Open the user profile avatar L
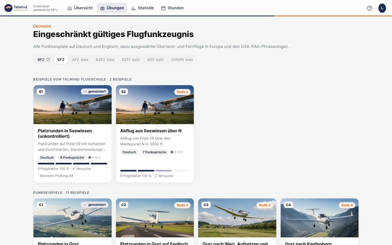 (x=382, y=8)
